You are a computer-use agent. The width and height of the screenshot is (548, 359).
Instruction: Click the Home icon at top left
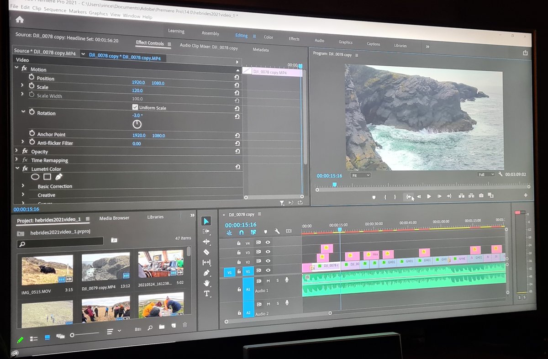coord(19,20)
